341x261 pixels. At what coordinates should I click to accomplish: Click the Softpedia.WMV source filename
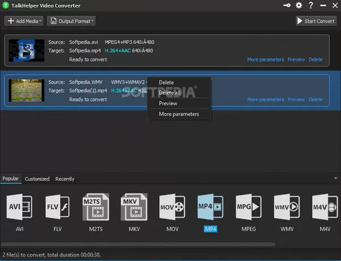coord(86,82)
